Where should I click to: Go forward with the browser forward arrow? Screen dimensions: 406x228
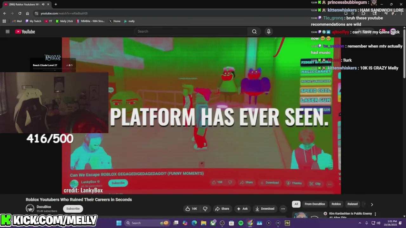pos(12,13)
